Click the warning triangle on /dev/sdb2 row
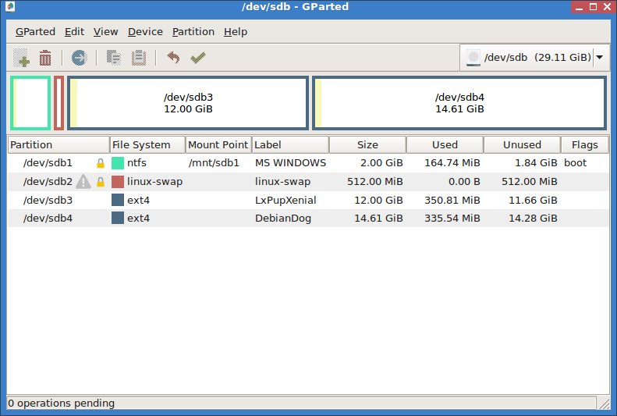The image size is (617, 416). [83, 182]
